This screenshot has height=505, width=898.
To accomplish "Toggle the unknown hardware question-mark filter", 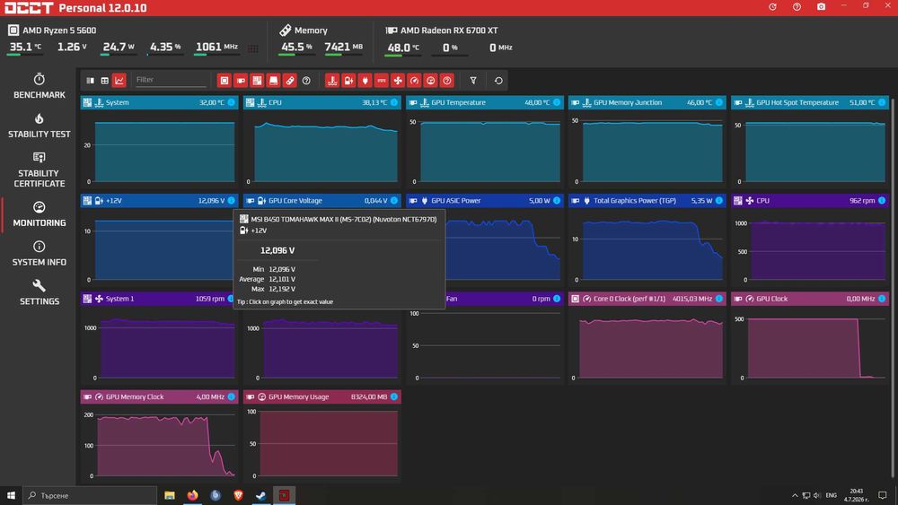I will (x=306, y=81).
